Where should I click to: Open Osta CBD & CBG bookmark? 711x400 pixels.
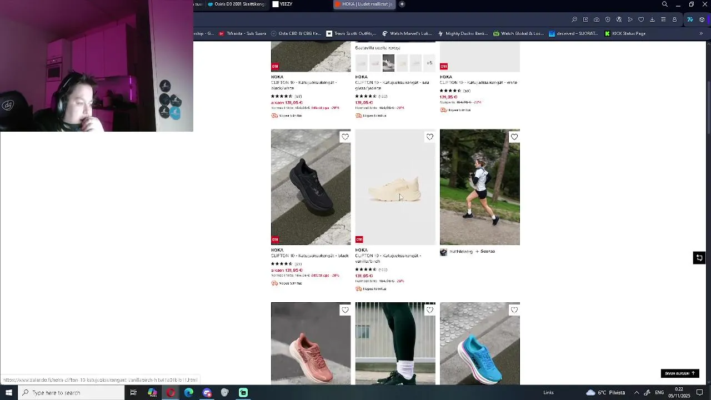(296, 33)
